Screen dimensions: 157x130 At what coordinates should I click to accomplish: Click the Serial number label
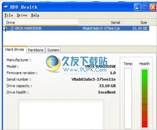pyautogui.click(x=19, y=79)
